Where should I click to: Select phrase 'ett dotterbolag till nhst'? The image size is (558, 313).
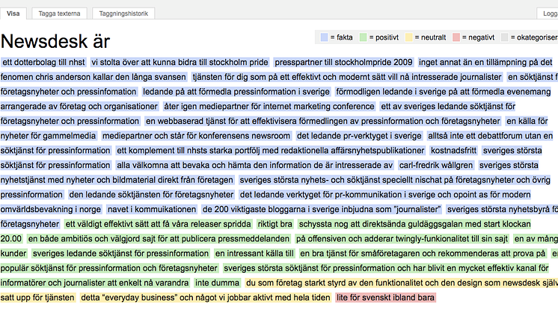click(44, 62)
